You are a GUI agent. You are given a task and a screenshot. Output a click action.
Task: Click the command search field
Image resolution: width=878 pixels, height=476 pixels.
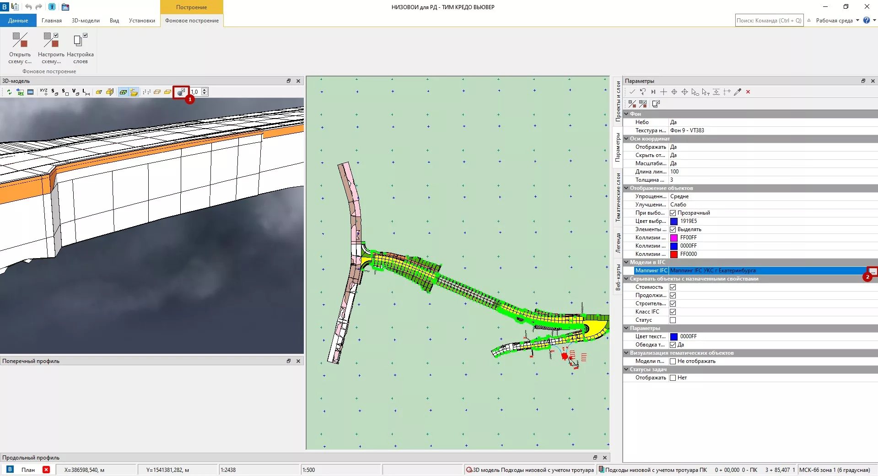pos(769,21)
